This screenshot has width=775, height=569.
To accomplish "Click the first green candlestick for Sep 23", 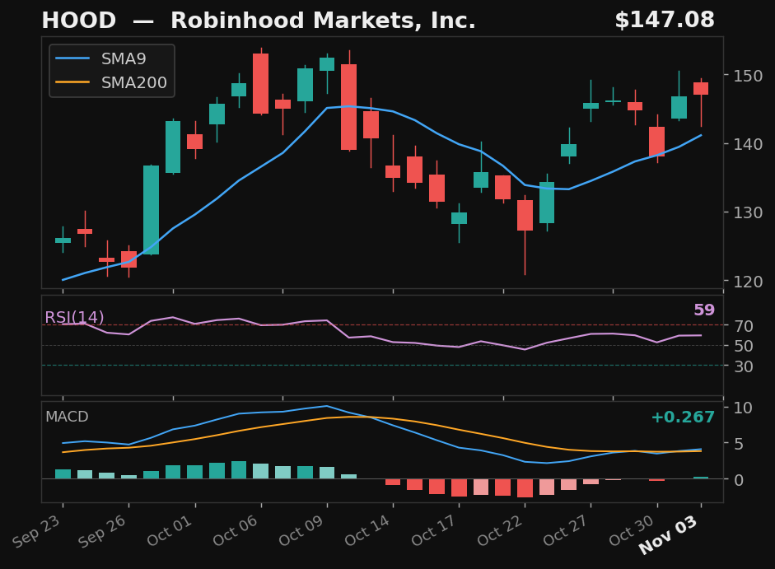I will click(63, 240).
